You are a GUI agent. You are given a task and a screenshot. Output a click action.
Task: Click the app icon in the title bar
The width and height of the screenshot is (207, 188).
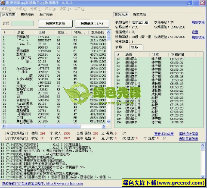coord(2,3)
